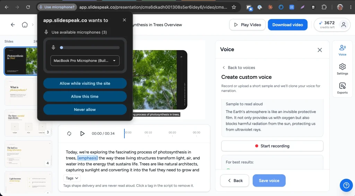Click microphone level indicator bar
Image resolution: width=355 pixels, height=196 pixels.
click(90, 48)
